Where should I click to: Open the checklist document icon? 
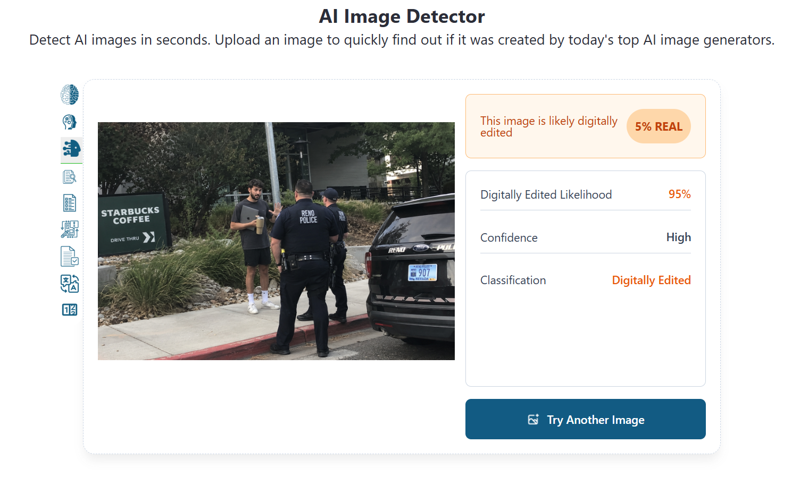[70, 203]
